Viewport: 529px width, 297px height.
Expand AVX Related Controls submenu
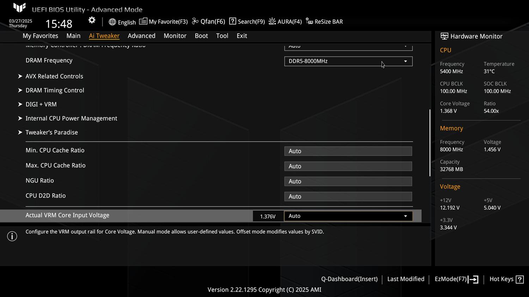coord(54,76)
